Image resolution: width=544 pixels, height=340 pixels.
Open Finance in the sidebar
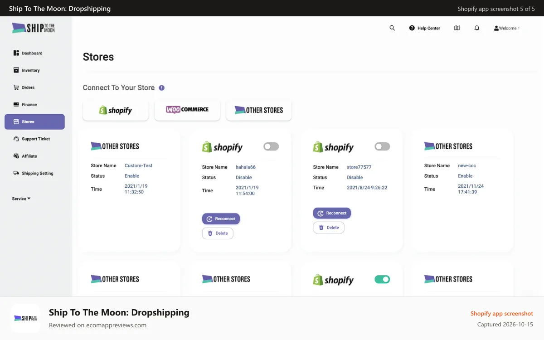click(25, 105)
